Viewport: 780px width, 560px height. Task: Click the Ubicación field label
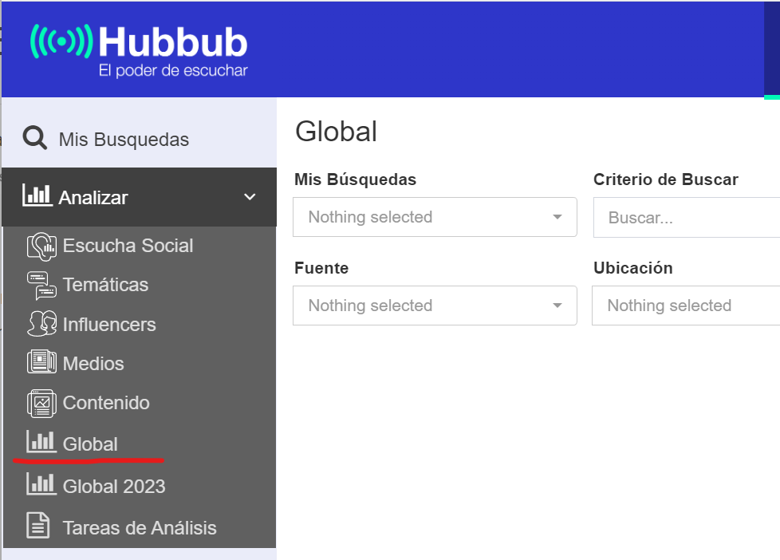(632, 268)
